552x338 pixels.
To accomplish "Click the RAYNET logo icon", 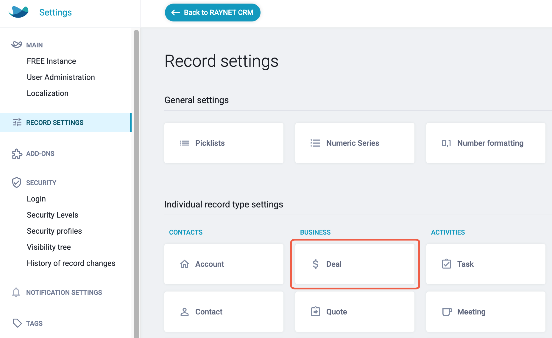I will [18, 12].
